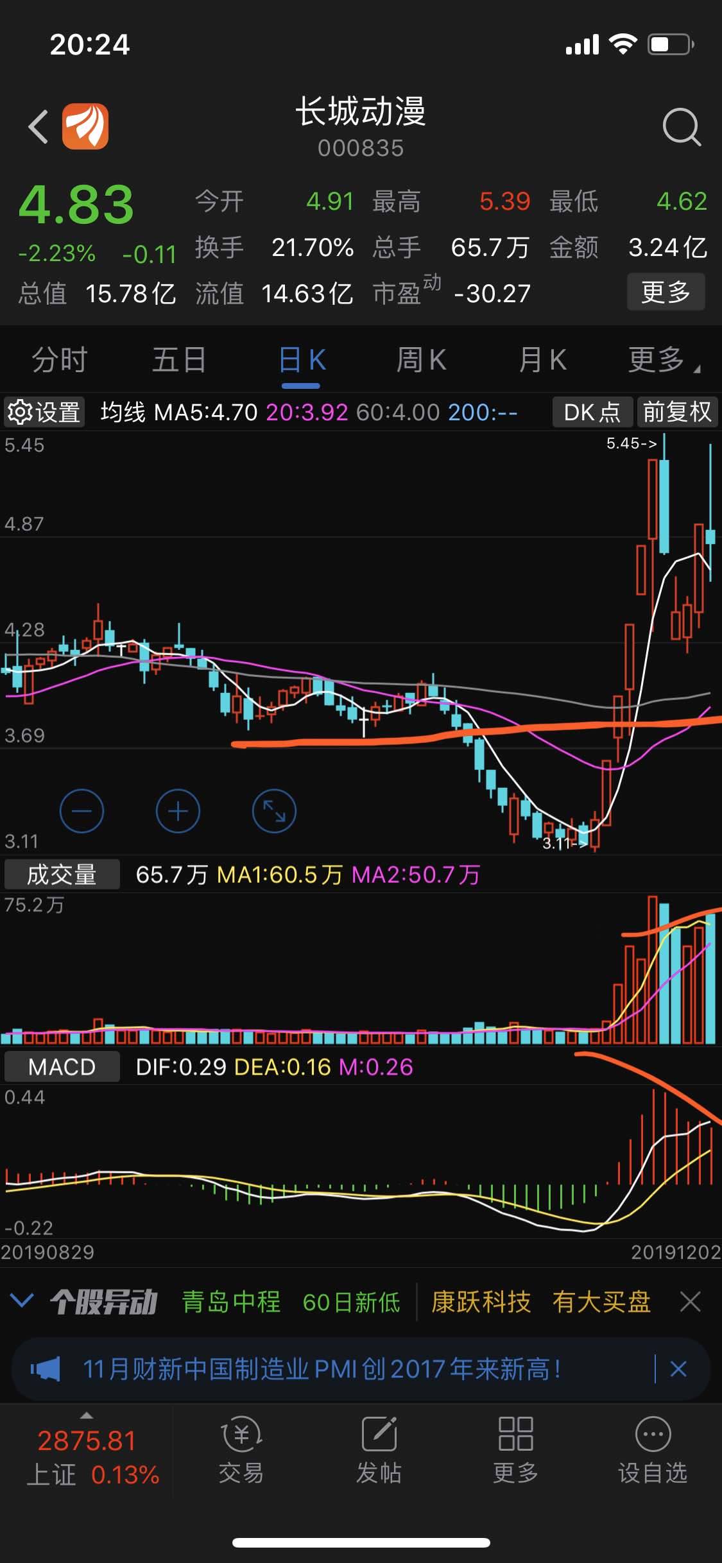Image resolution: width=722 pixels, height=1563 pixels.
Task: Open chart settings gear icon
Action: coord(20,412)
